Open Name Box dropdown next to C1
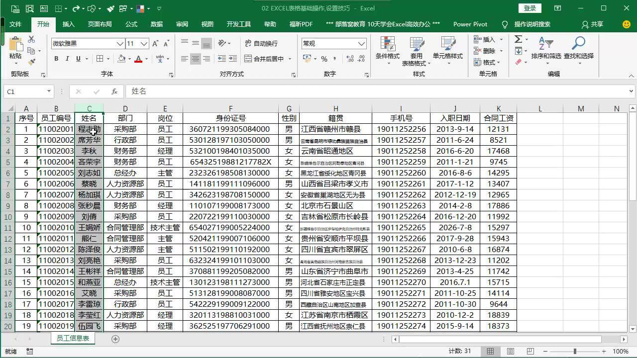The image size is (637, 358). (x=49, y=91)
